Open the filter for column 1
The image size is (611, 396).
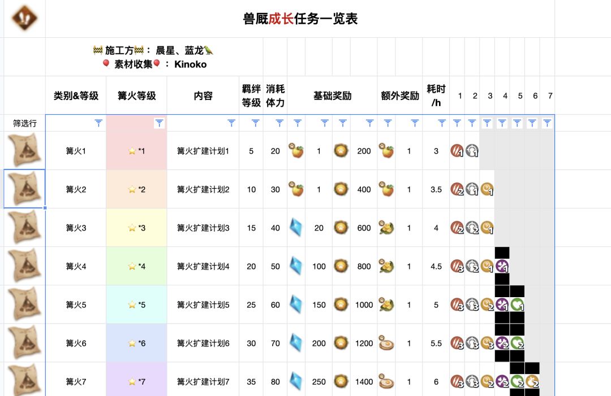(457, 123)
